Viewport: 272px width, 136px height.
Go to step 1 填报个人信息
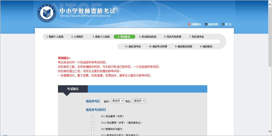55,37
